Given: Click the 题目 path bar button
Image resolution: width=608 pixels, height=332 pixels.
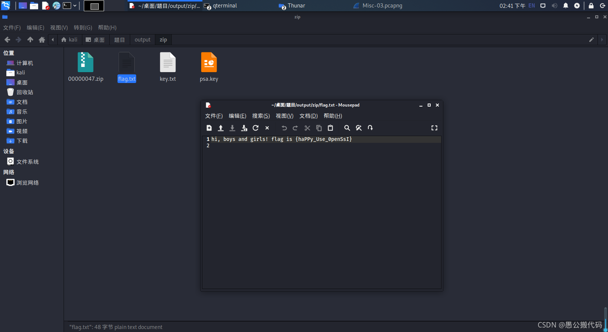Looking at the screenshot, I should click(119, 40).
